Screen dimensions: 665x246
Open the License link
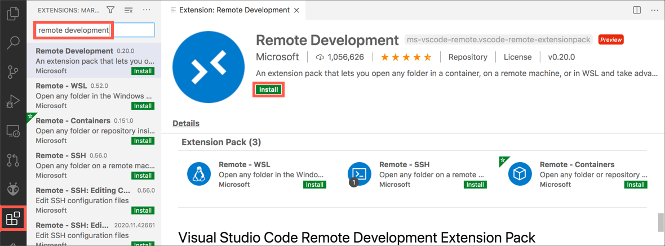tap(518, 57)
